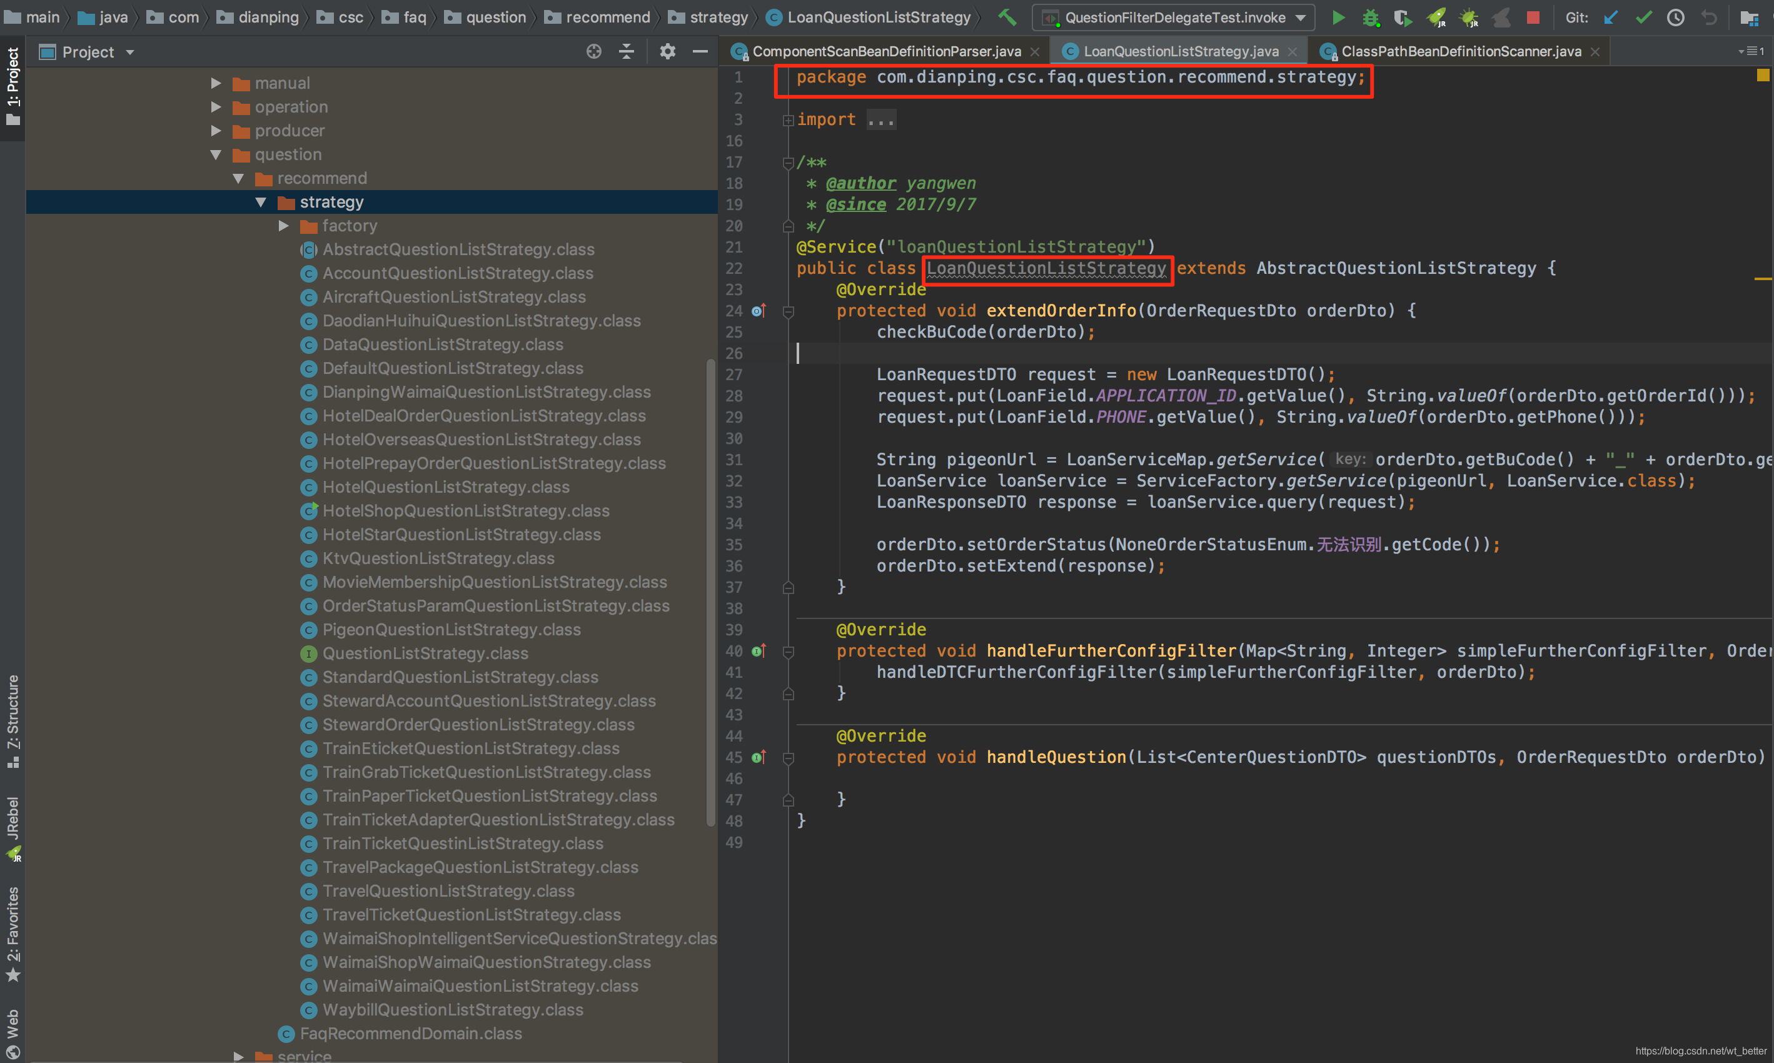This screenshot has height=1063, width=1774.
Task: Stop the running process red square
Action: [1533, 17]
